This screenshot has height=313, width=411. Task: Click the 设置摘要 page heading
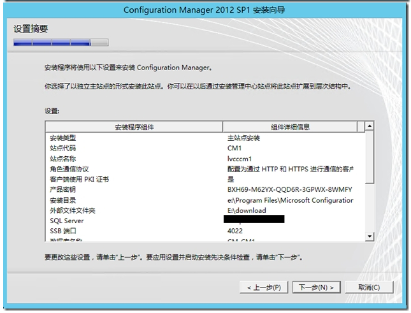click(x=31, y=29)
